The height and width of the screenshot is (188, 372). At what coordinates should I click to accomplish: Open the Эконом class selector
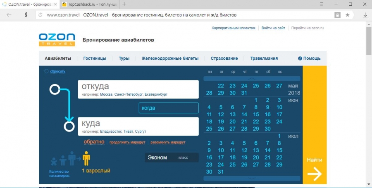(x=172, y=157)
